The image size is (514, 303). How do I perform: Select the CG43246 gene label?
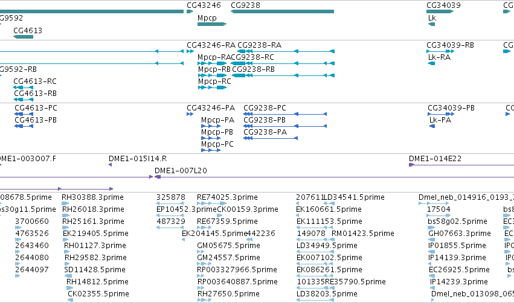(204, 5)
